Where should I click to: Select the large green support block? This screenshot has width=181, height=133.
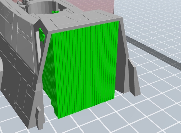(81, 69)
